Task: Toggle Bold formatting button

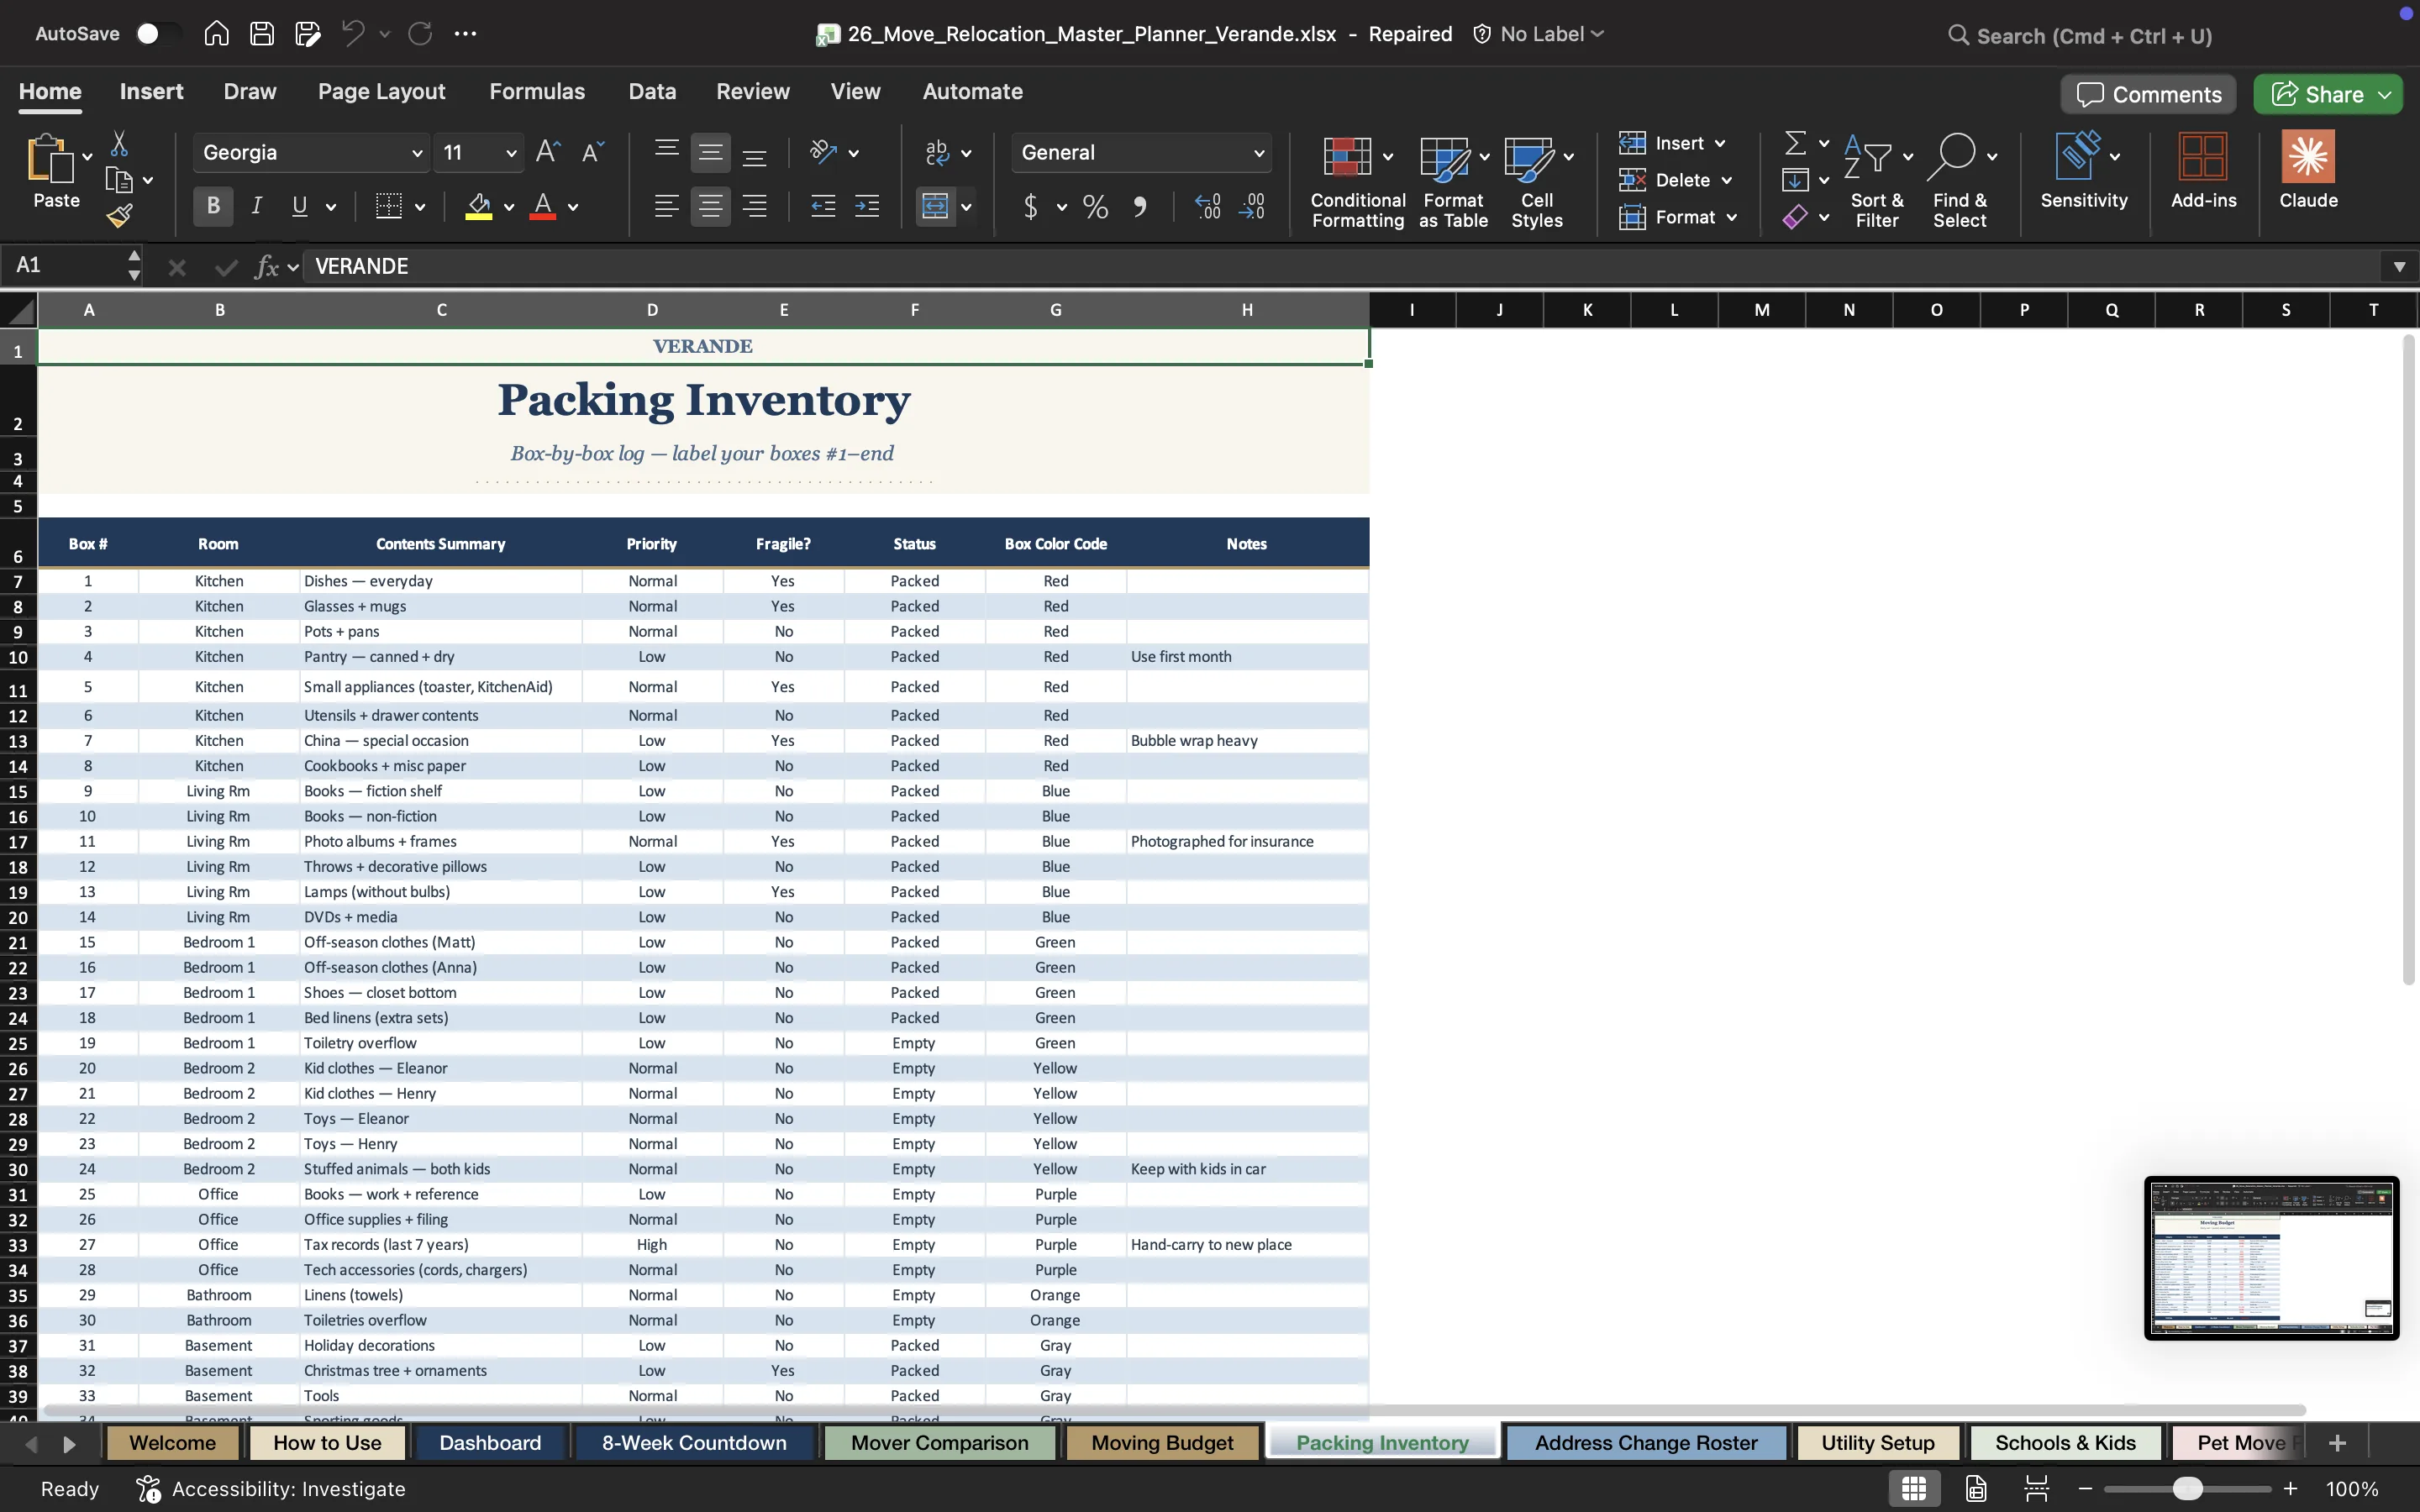Action: pyautogui.click(x=213, y=207)
